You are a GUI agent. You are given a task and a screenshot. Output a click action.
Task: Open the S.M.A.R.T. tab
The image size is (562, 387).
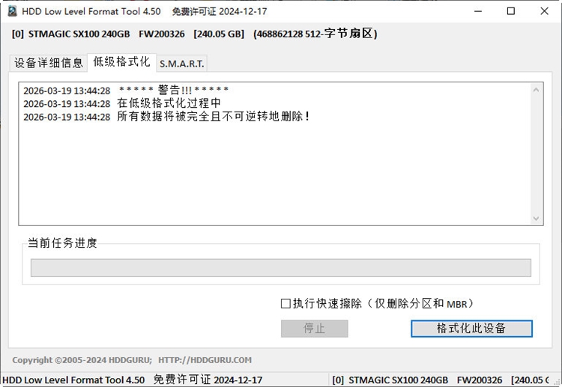(182, 64)
